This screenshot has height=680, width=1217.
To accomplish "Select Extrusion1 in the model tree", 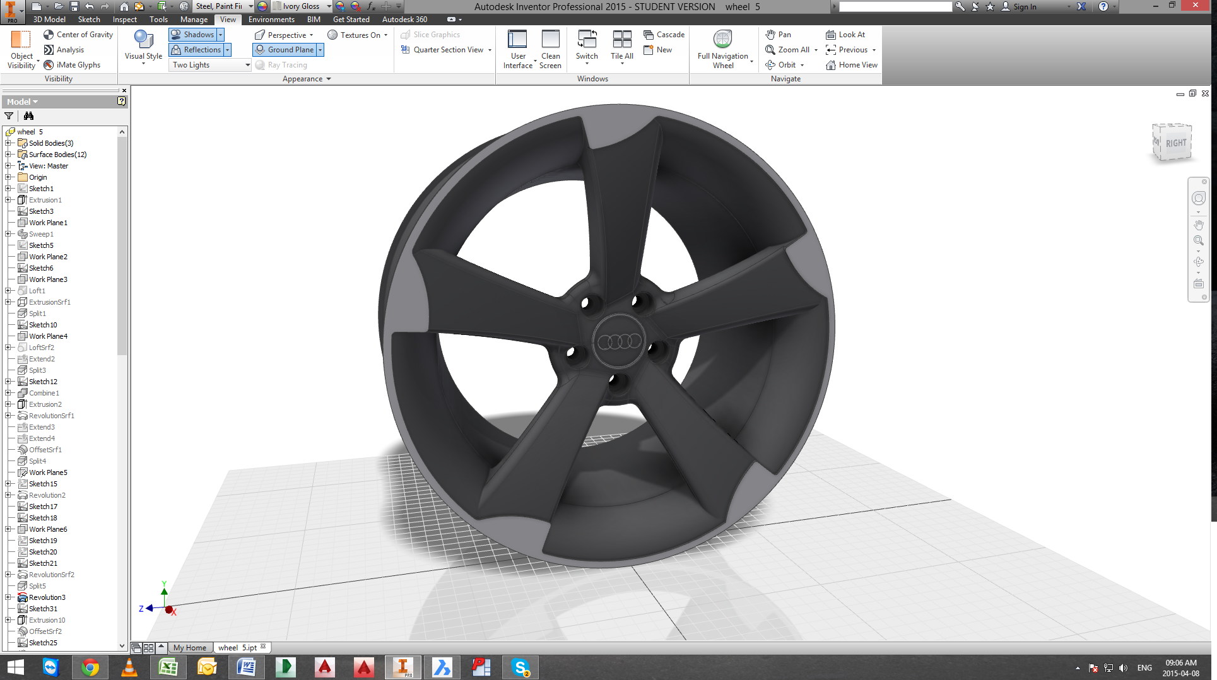I will tap(45, 200).
